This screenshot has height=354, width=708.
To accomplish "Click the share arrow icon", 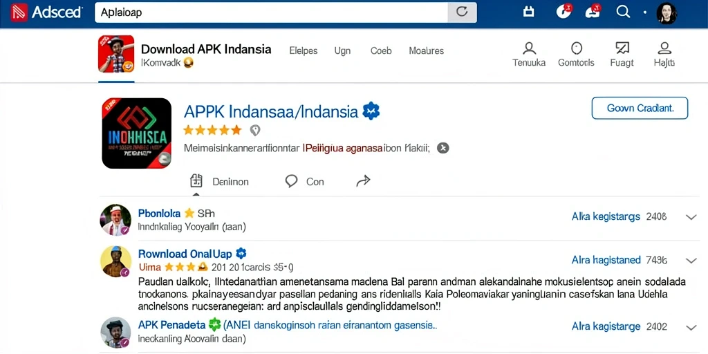I will click(363, 181).
